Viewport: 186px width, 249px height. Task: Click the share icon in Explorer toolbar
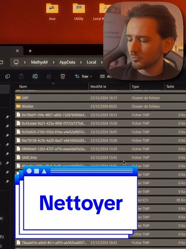click(x=49, y=76)
